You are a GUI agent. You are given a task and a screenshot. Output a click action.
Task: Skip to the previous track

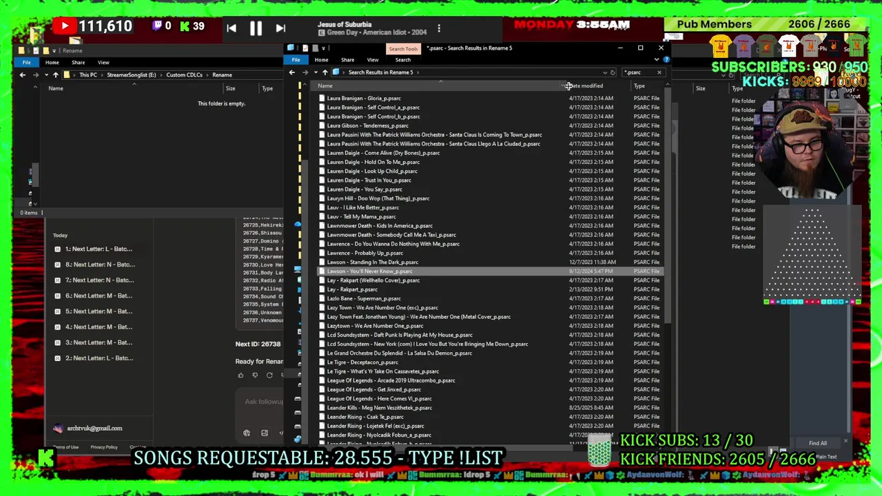pos(232,28)
